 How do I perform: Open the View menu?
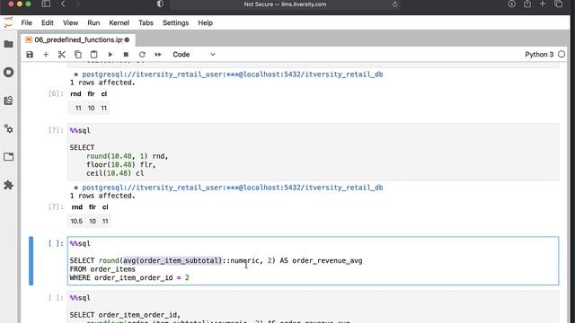(70, 22)
